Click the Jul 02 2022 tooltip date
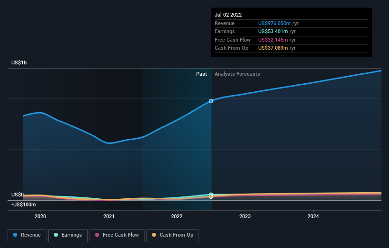This screenshot has width=389, height=248. [x=228, y=15]
